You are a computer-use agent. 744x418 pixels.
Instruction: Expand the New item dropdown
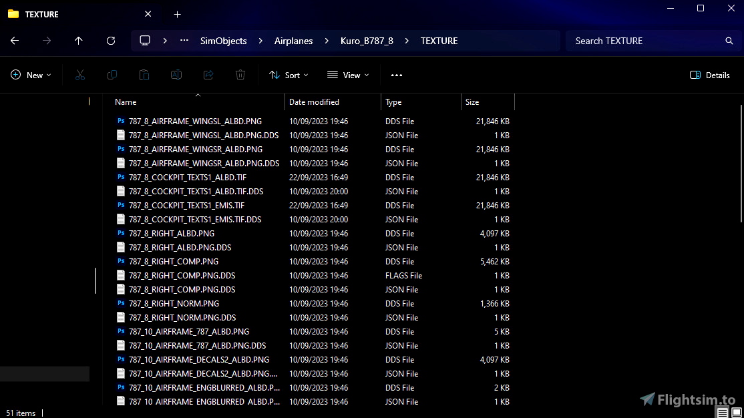click(31, 75)
